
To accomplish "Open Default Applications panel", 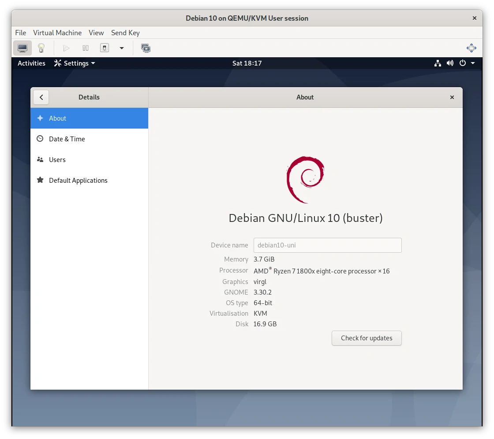I will (x=89, y=181).
